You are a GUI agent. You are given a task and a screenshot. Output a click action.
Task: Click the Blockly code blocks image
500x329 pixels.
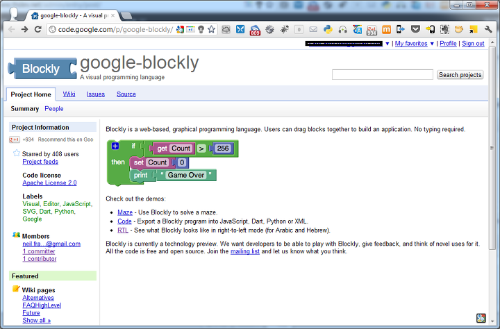coord(173,162)
